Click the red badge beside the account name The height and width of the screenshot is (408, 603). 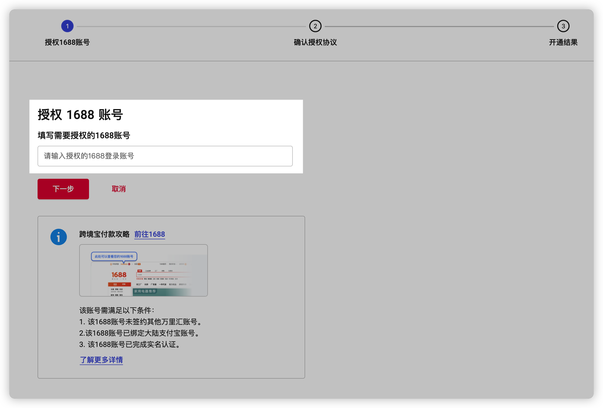tap(129, 264)
